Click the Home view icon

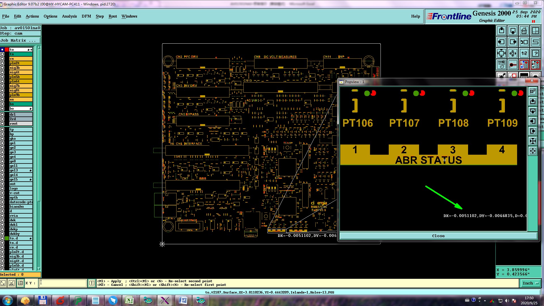[524, 31]
